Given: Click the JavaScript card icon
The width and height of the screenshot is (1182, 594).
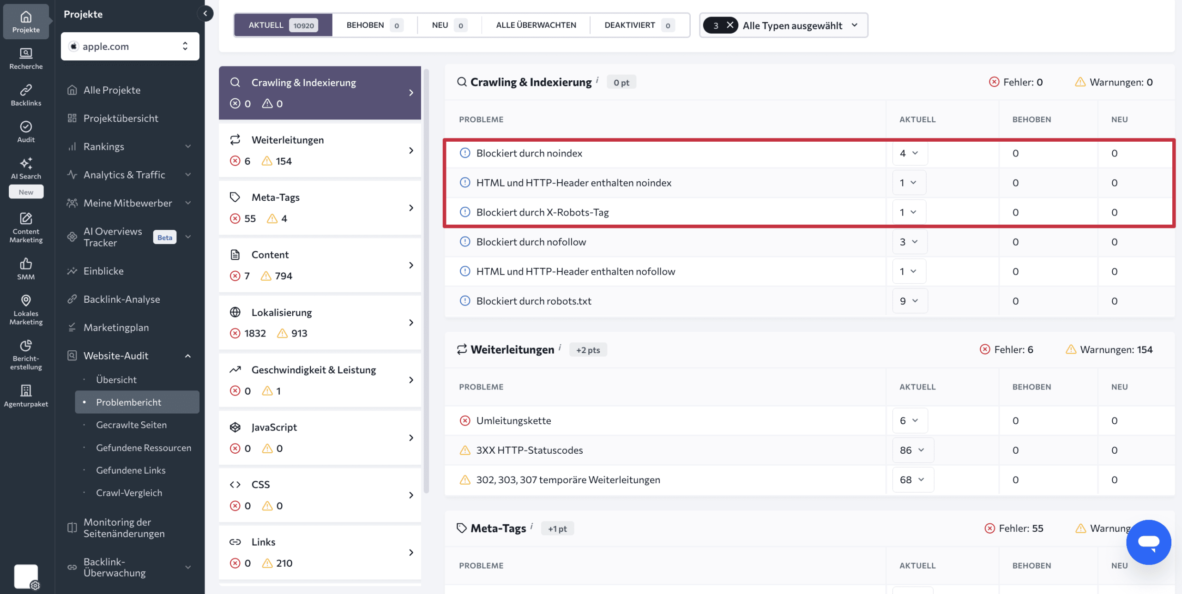Looking at the screenshot, I should point(235,427).
